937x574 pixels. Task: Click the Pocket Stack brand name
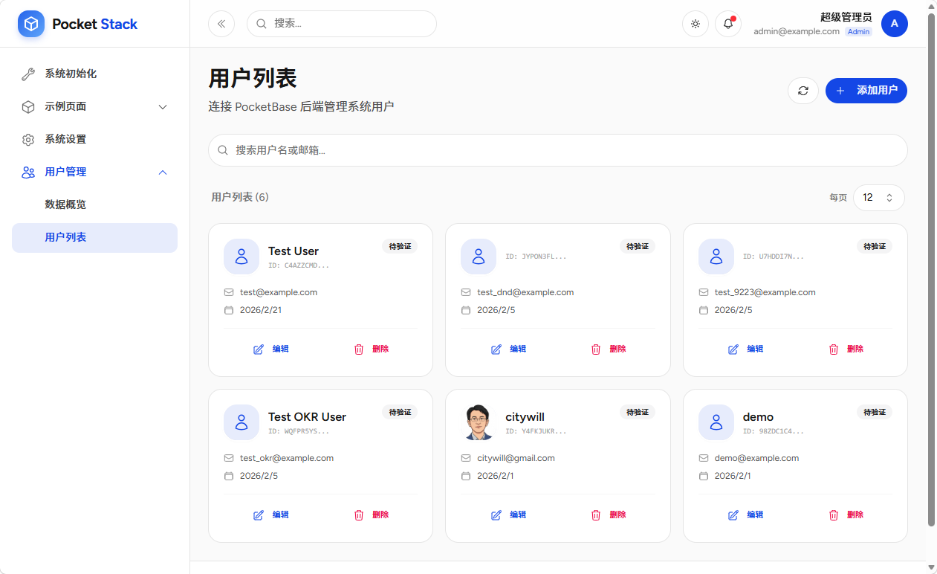point(94,24)
